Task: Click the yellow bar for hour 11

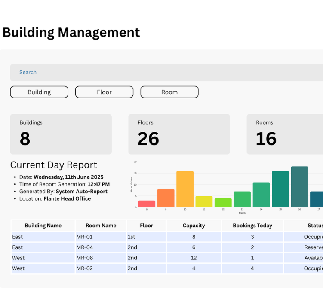Action: [x=204, y=201]
